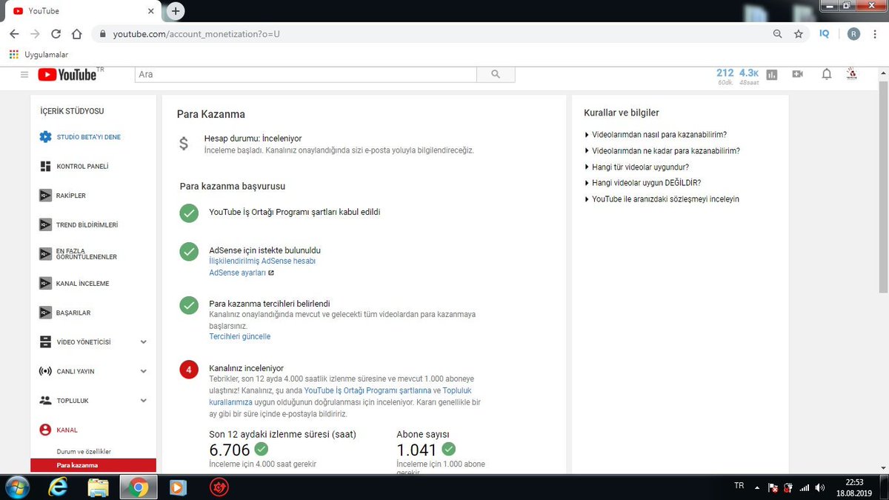Expand Topluluk section chevron
The width and height of the screenshot is (889, 500).
click(144, 401)
